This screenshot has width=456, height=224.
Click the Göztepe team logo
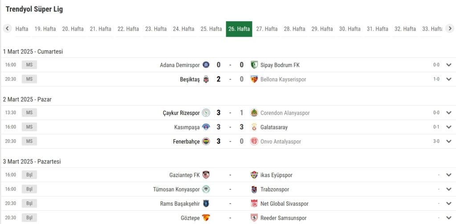point(206,218)
